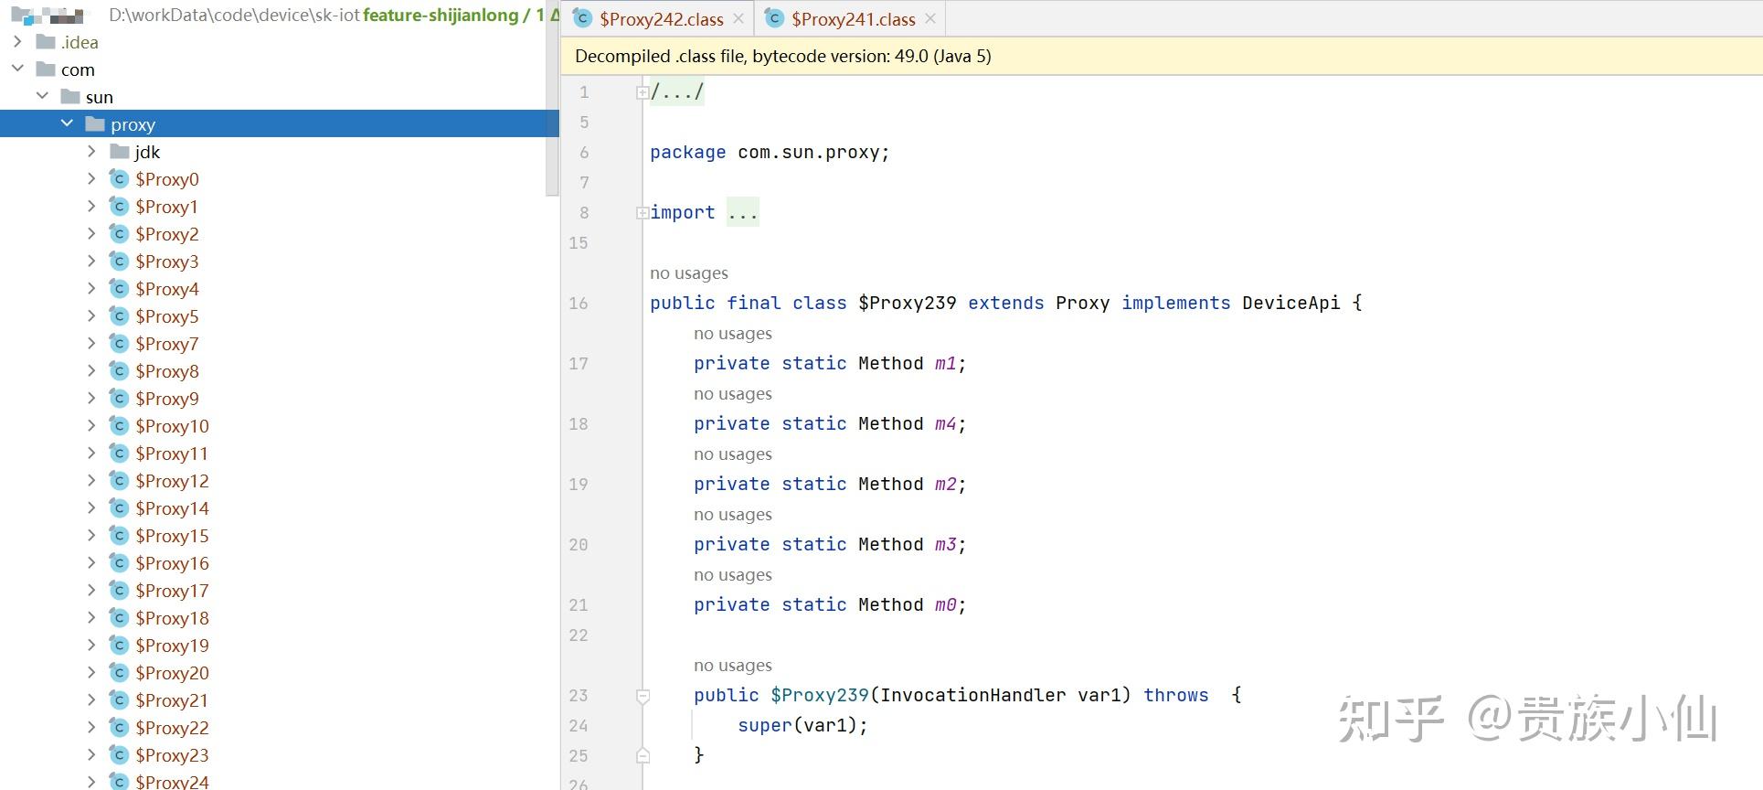The height and width of the screenshot is (790, 1763).
Task: Unfold the collapsed import block on line 8
Action: click(x=643, y=213)
